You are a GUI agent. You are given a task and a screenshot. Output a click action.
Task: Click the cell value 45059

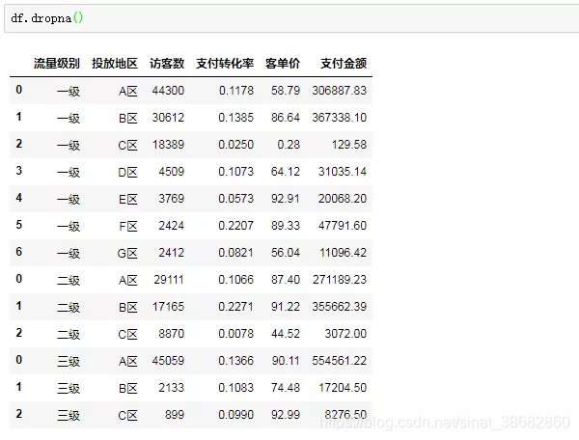tap(168, 361)
